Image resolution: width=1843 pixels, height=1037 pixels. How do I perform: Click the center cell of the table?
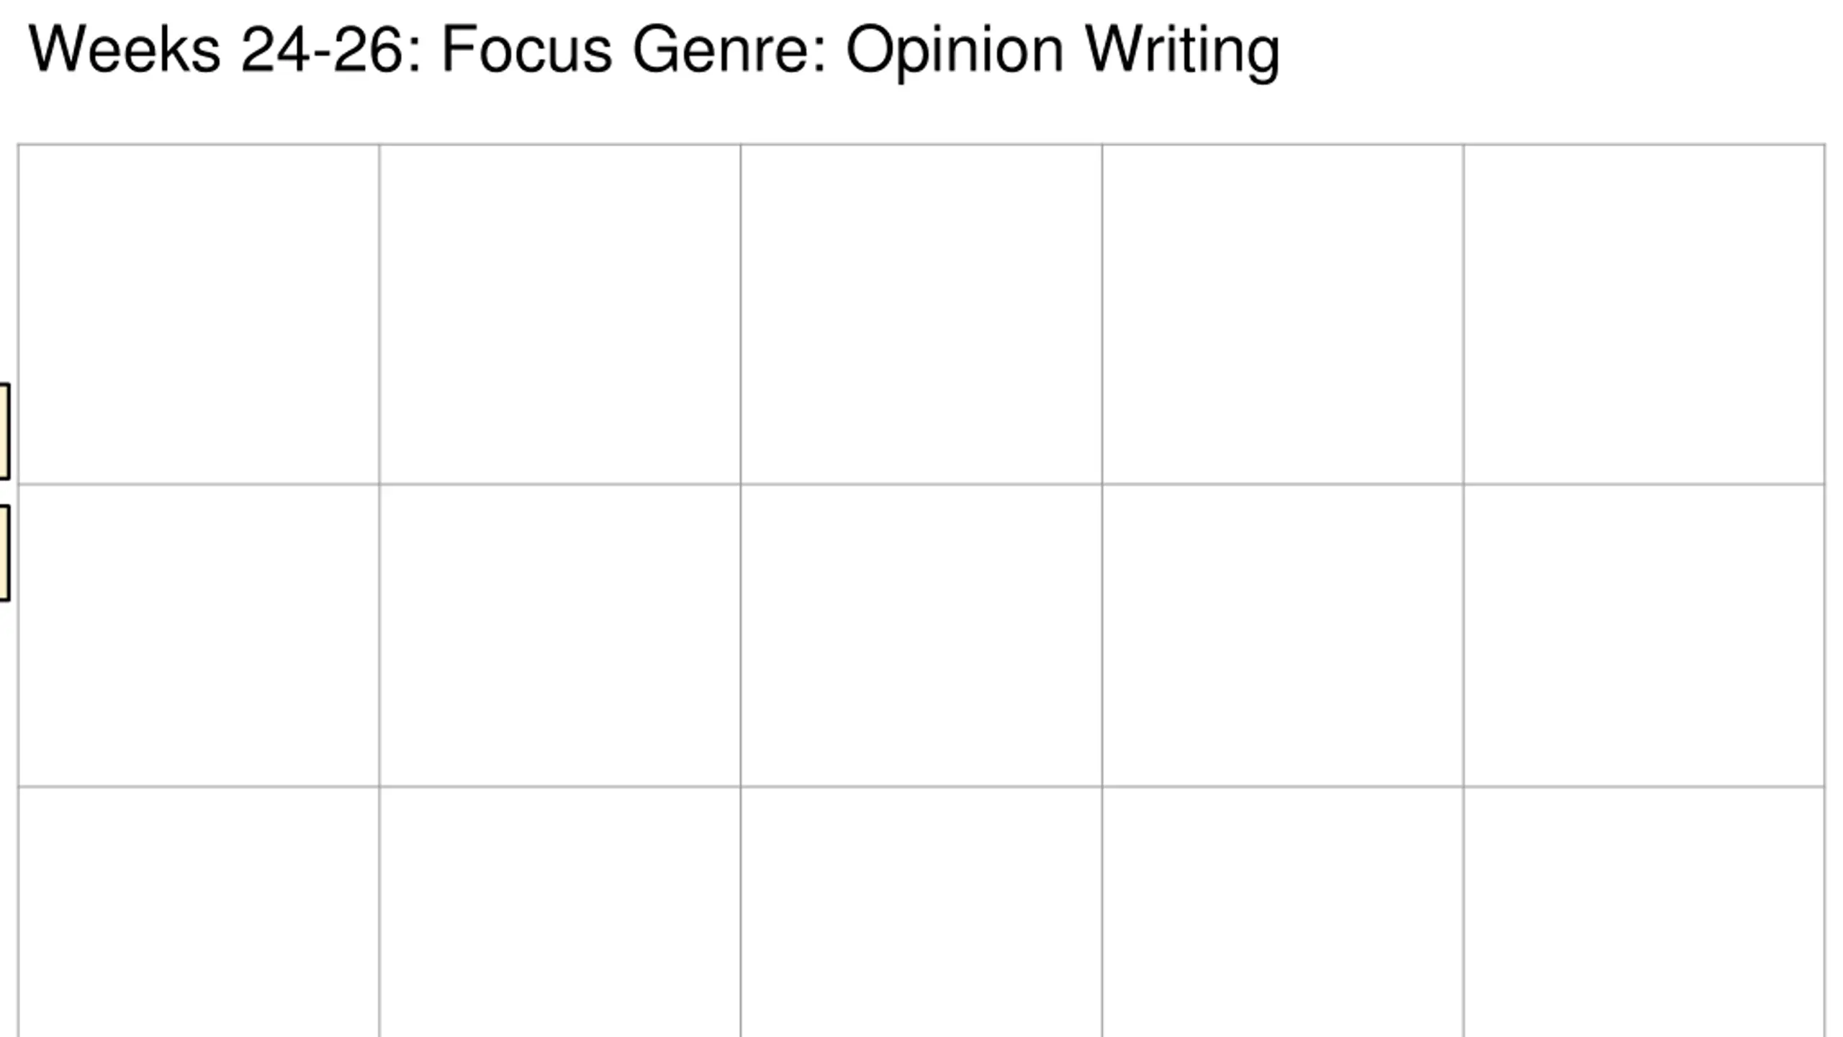click(x=921, y=635)
